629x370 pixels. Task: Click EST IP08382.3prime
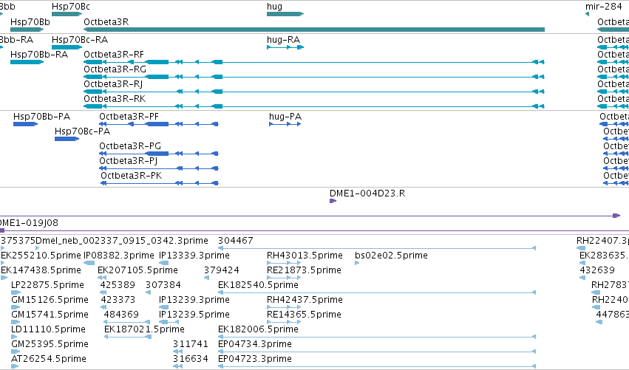pos(119,256)
